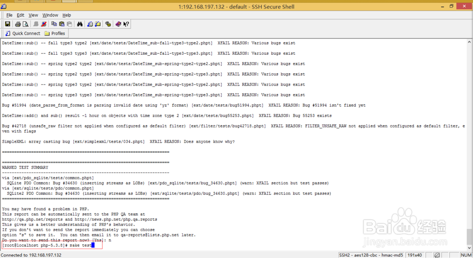Restore down the SSH Secure Shell window
This screenshot has height=258, width=473.
tap(452, 6)
